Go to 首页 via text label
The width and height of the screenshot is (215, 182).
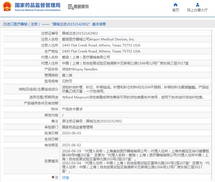175,10
